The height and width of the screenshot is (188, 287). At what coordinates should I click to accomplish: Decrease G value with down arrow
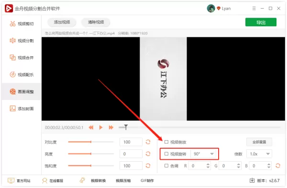click(239, 167)
